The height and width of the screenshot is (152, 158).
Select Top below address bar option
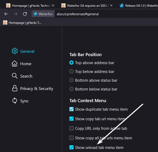tap(71, 71)
